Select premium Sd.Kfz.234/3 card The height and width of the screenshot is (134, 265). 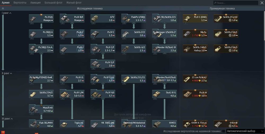[x=226, y=49]
